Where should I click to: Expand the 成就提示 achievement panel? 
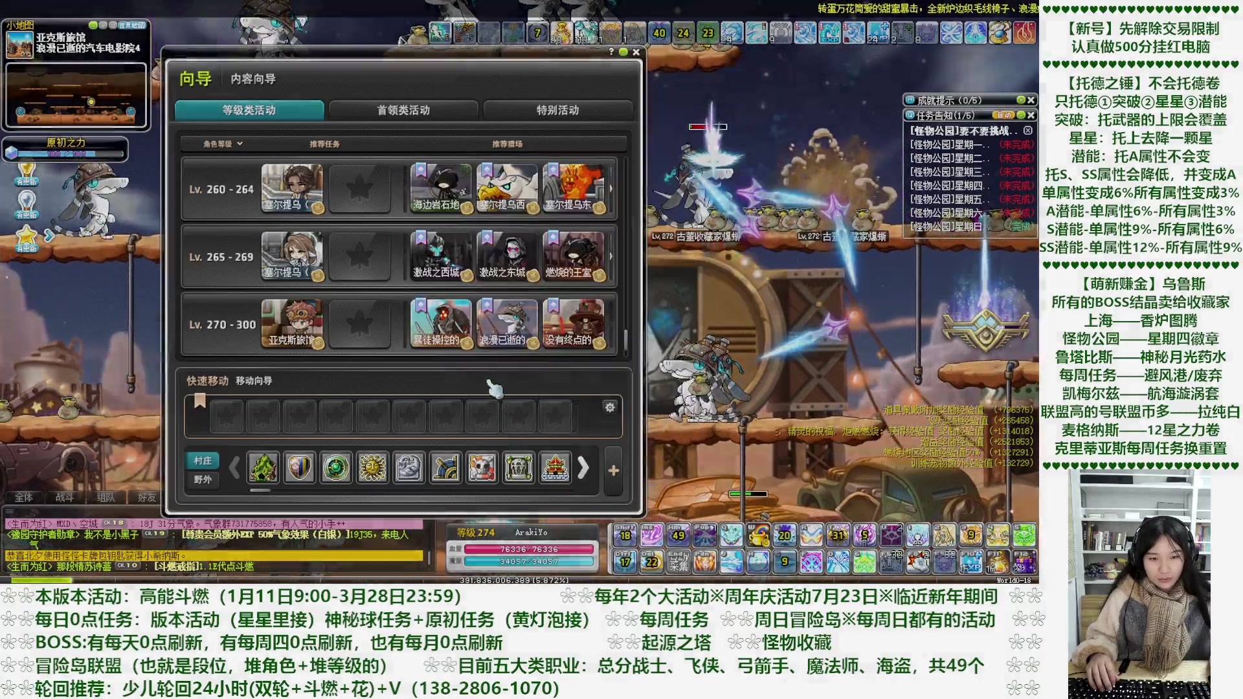pyautogui.click(x=1020, y=100)
